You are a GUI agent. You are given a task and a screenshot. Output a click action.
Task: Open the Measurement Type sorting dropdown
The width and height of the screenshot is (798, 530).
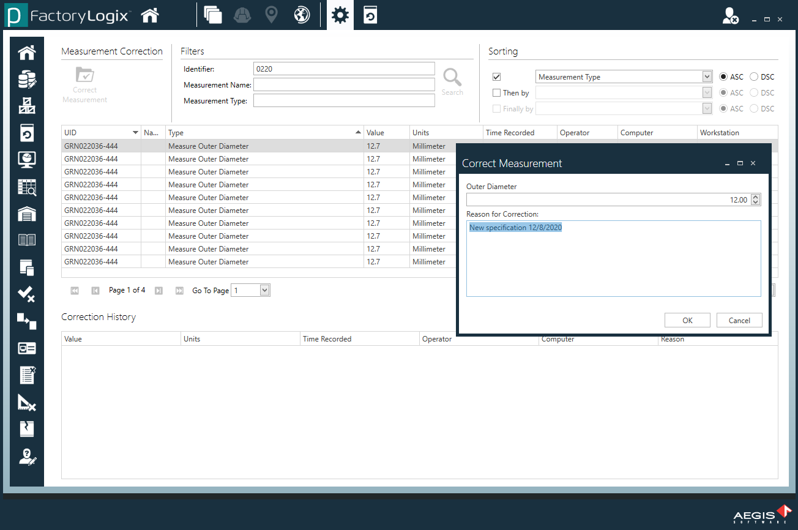click(707, 77)
